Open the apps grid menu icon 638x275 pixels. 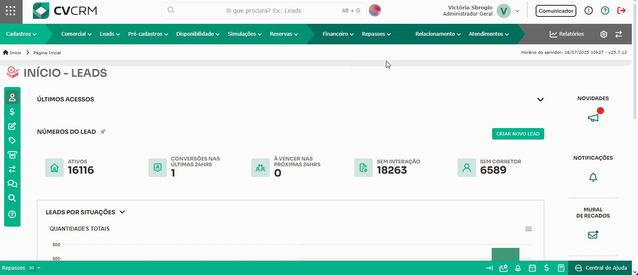coord(11,11)
